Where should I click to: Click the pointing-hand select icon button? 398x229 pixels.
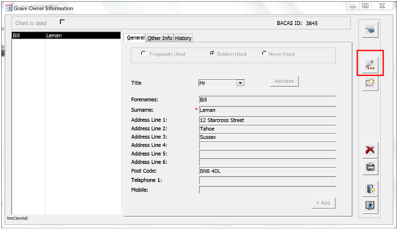(370, 30)
